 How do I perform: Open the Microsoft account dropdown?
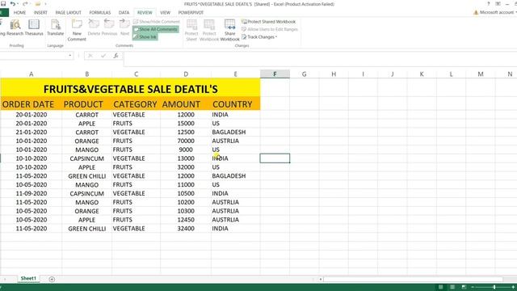[x=495, y=12]
